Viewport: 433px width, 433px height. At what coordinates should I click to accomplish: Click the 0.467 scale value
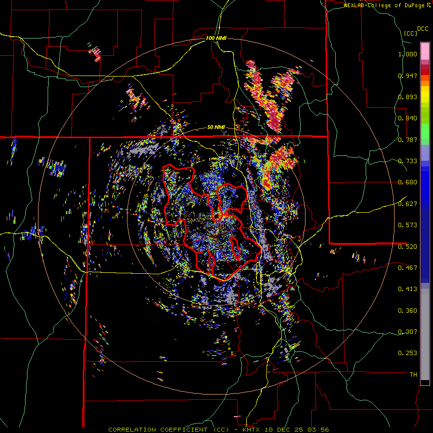[x=408, y=268]
